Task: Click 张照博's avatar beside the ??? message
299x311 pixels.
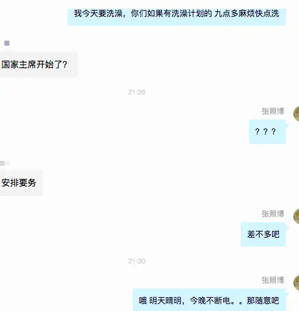Action: pos(296,114)
